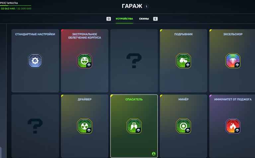The height and width of the screenshot is (158, 255).
Task: Choose the Экстремальное облегчение корпуса smiley icon
Action: (85, 61)
